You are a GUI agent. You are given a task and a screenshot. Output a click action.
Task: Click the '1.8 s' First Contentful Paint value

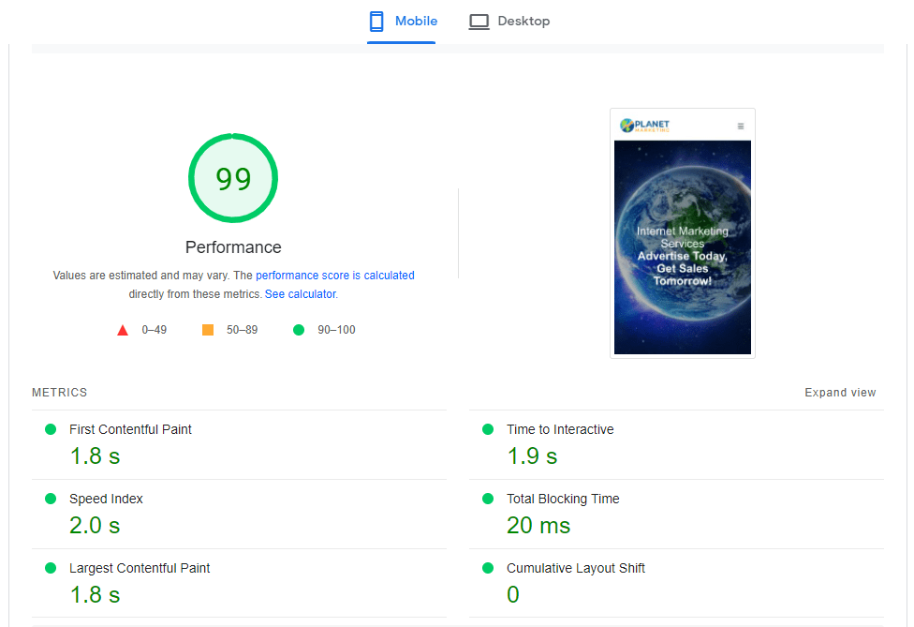(x=95, y=456)
